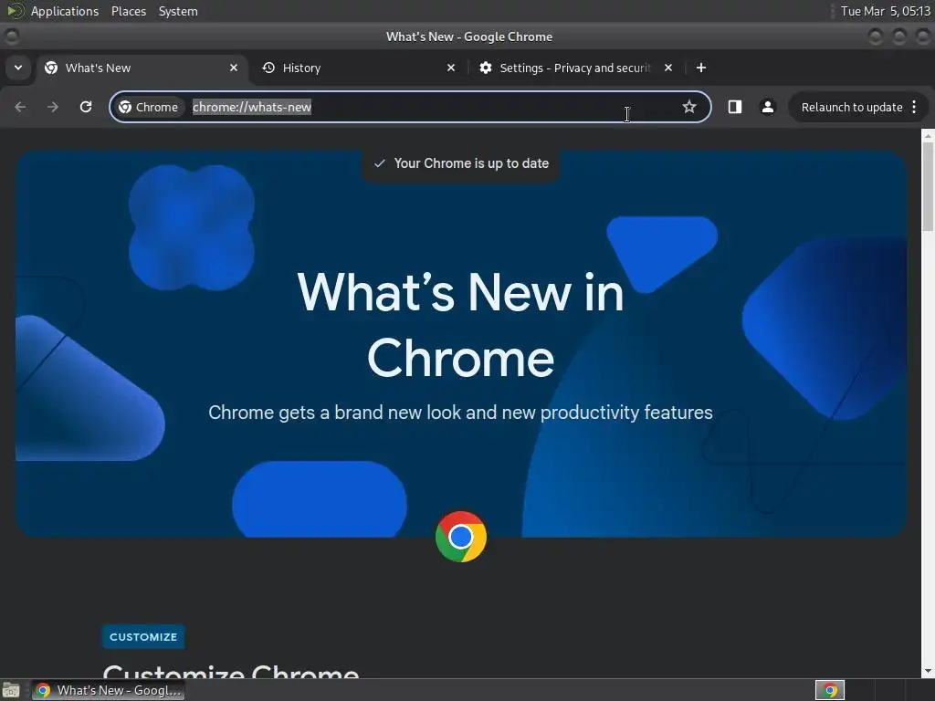Click the date and time clock
The height and width of the screenshot is (701, 935).
(x=885, y=11)
